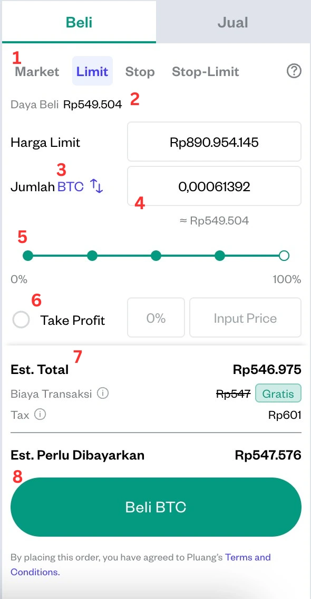Select the Stop-Limit order type
Viewport: 311px width, 599px height.
point(205,71)
